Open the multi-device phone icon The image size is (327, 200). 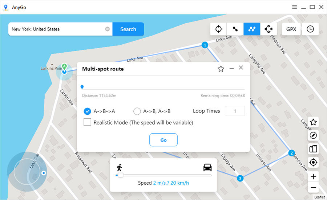tap(313, 148)
